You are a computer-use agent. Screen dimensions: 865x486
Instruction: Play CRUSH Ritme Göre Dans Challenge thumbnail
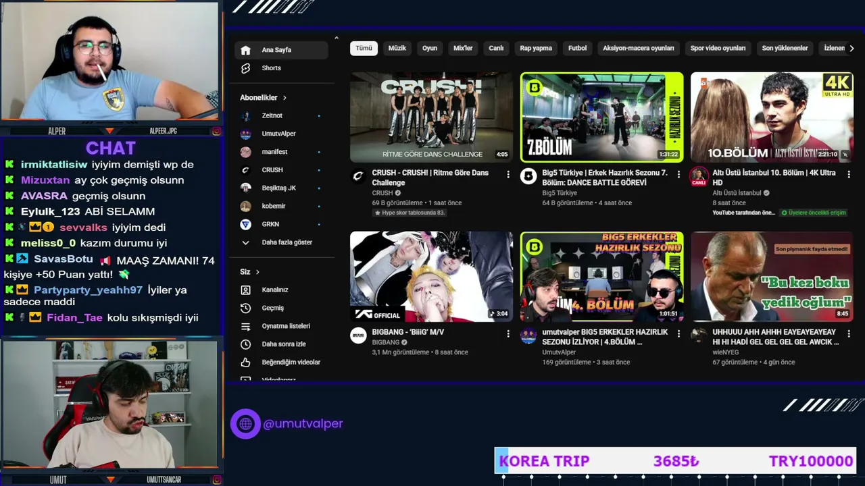[431, 117]
